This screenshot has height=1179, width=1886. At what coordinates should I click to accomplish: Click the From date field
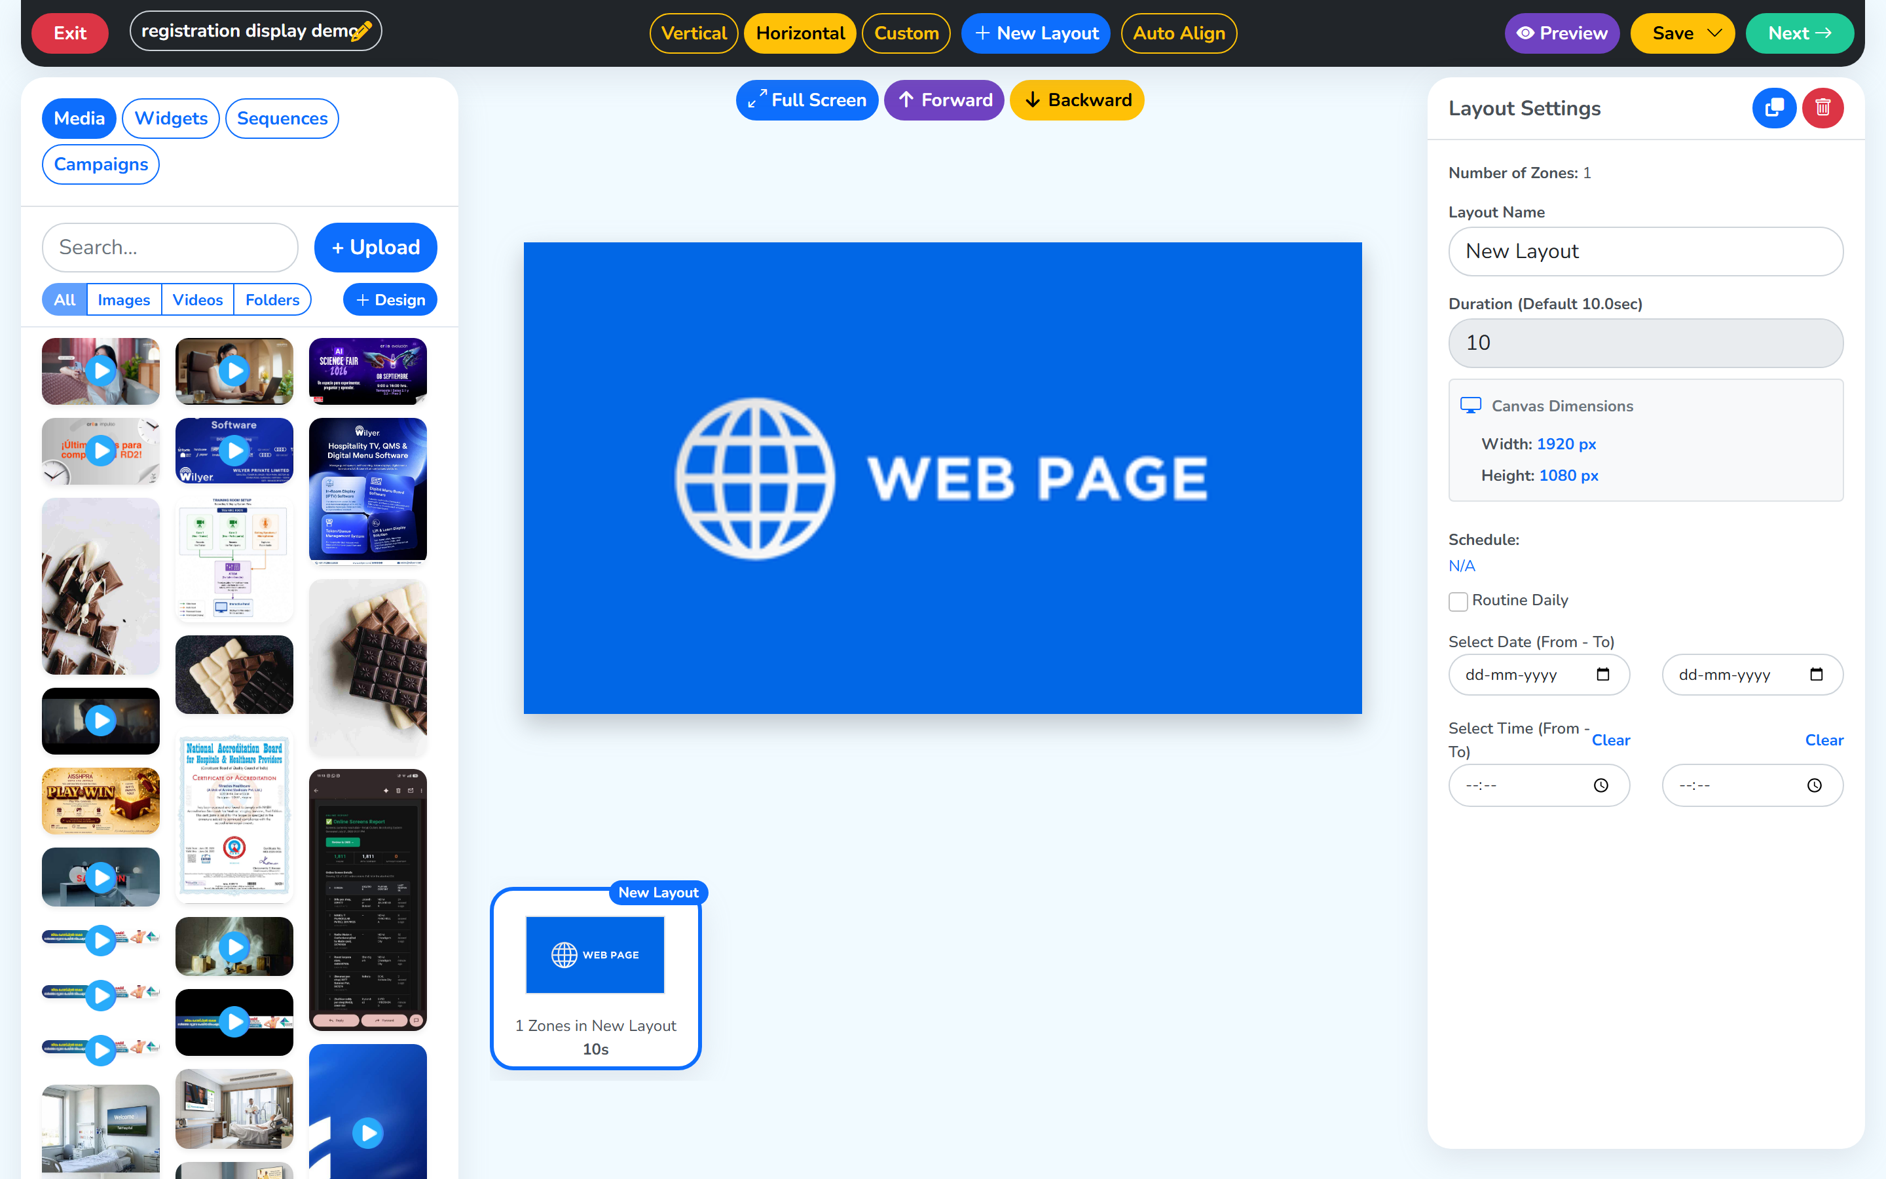pyautogui.click(x=1538, y=675)
